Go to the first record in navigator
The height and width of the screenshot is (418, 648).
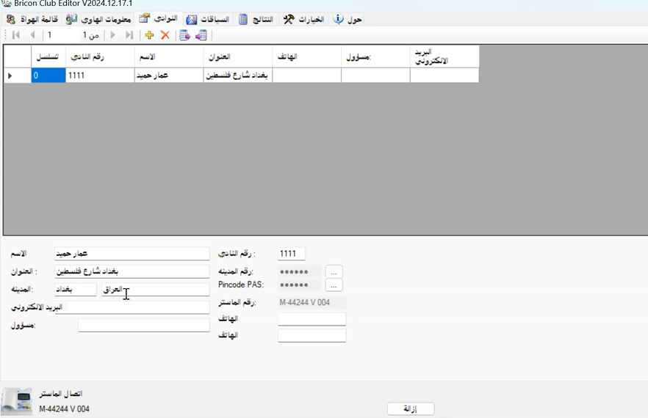pyautogui.click(x=16, y=35)
